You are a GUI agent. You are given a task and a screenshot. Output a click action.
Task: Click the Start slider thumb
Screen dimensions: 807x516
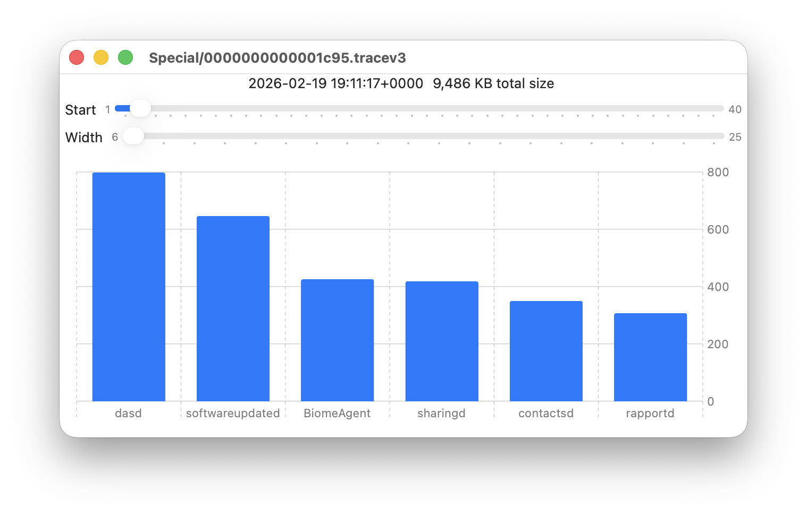[x=140, y=108]
